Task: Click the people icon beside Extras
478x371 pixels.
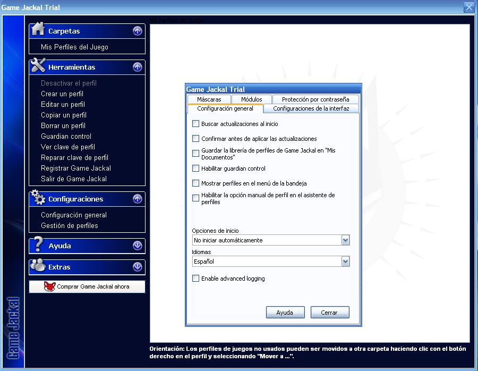Action: pos(38,265)
